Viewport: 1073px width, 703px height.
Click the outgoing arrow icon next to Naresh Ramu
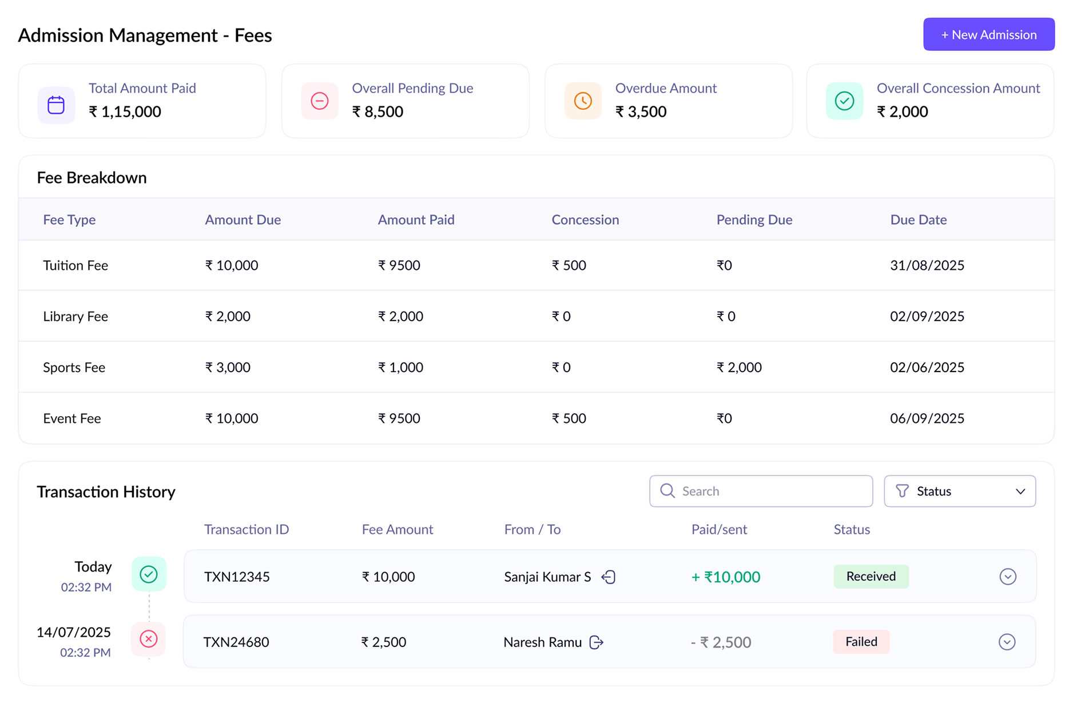tap(597, 642)
